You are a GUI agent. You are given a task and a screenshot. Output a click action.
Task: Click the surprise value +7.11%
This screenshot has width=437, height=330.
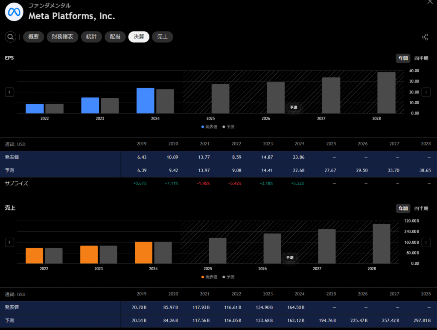172,184
